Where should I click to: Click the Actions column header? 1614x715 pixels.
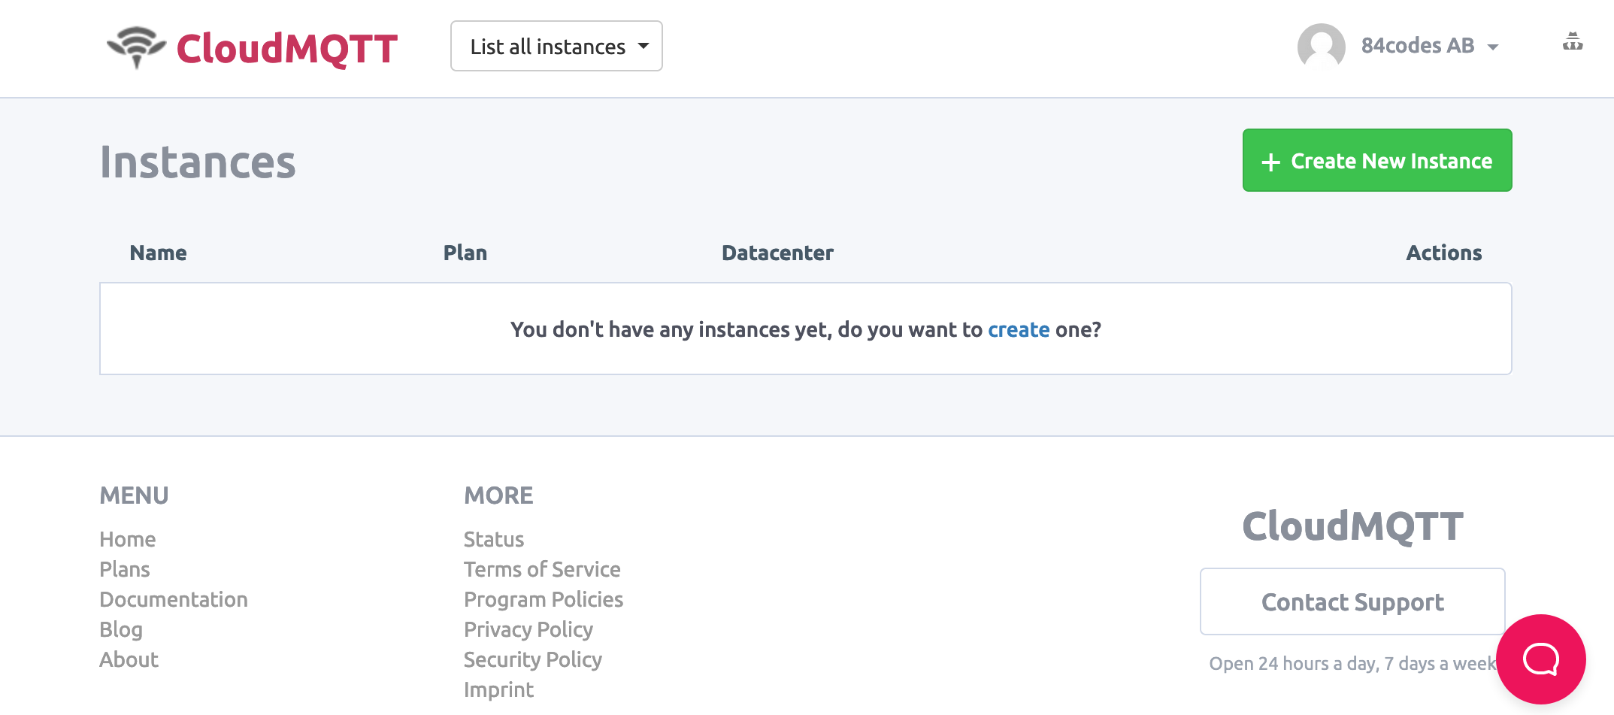(1444, 253)
